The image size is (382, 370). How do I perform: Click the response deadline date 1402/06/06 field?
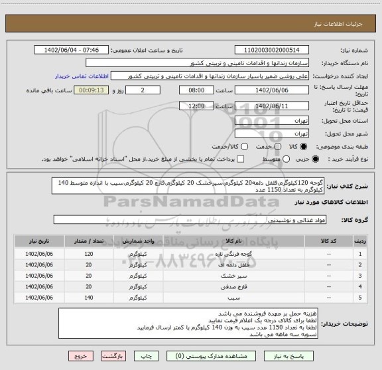coord(272,90)
